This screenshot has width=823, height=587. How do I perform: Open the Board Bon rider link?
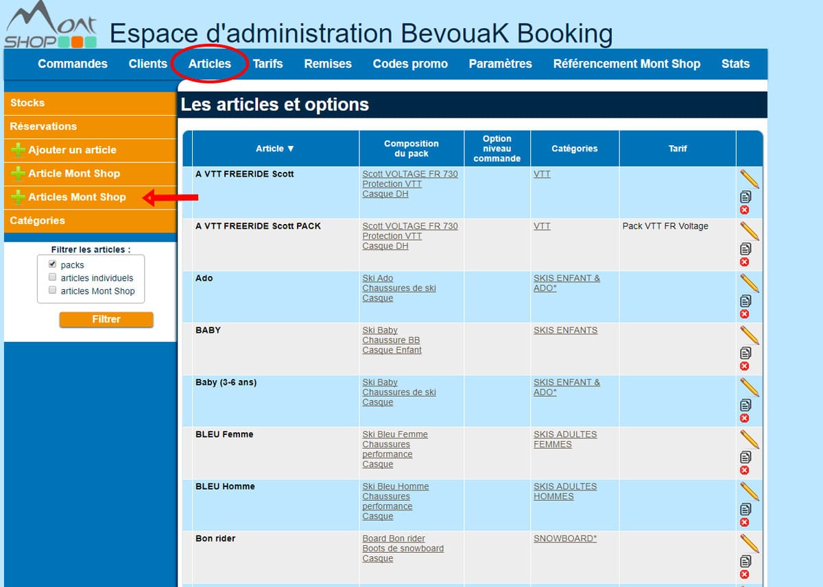394,538
